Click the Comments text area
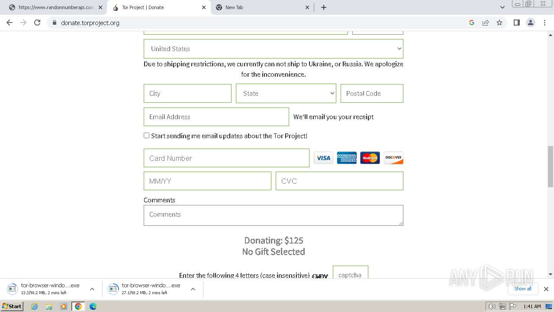 click(x=274, y=215)
